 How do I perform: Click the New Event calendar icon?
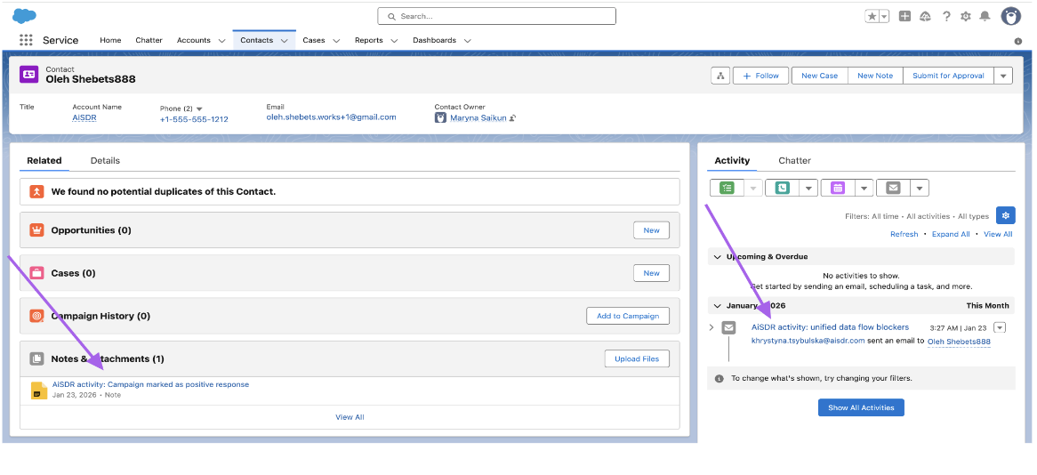[x=838, y=188]
